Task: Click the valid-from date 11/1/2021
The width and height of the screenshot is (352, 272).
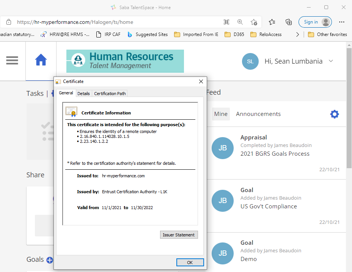Action: [x=112, y=208]
